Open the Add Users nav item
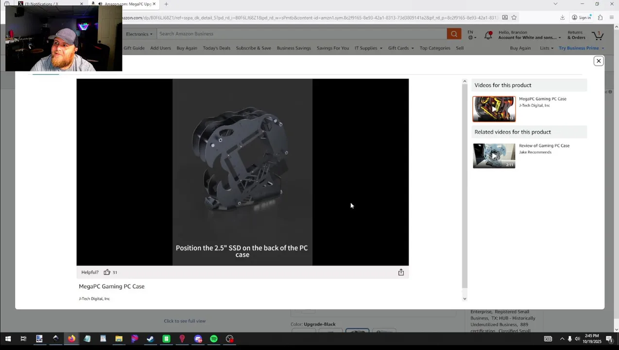The height and width of the screenshot is (350, 619). (160, 48)
